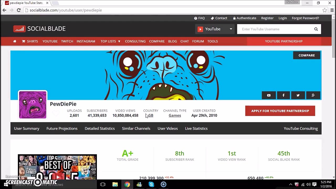
Task: Open the YouTube Consulting tab link
Action: coord(301,128)
